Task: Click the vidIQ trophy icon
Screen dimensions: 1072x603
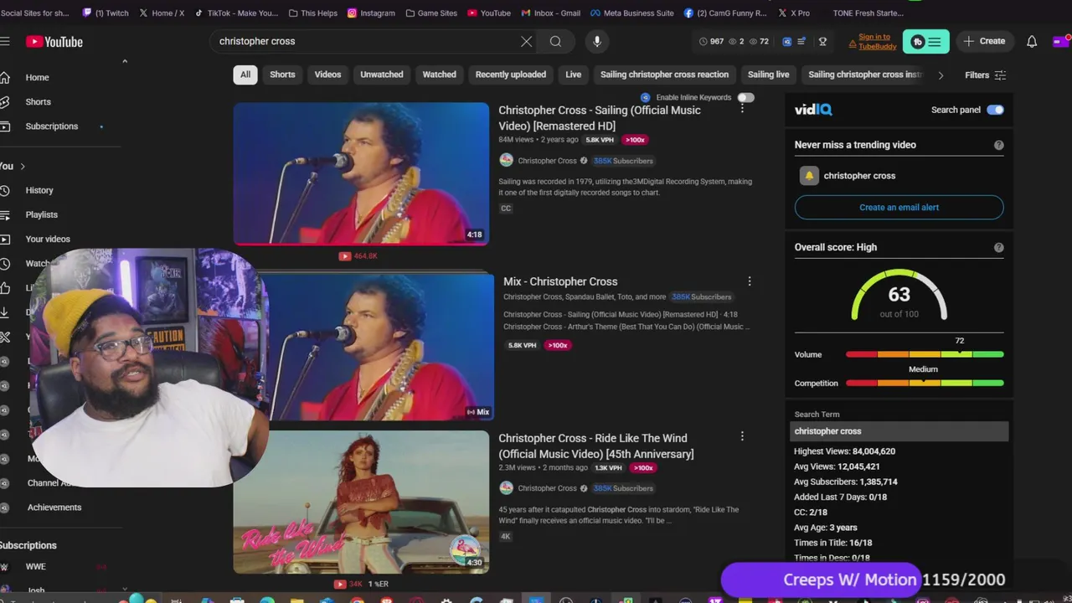Action: pos(822,41)
